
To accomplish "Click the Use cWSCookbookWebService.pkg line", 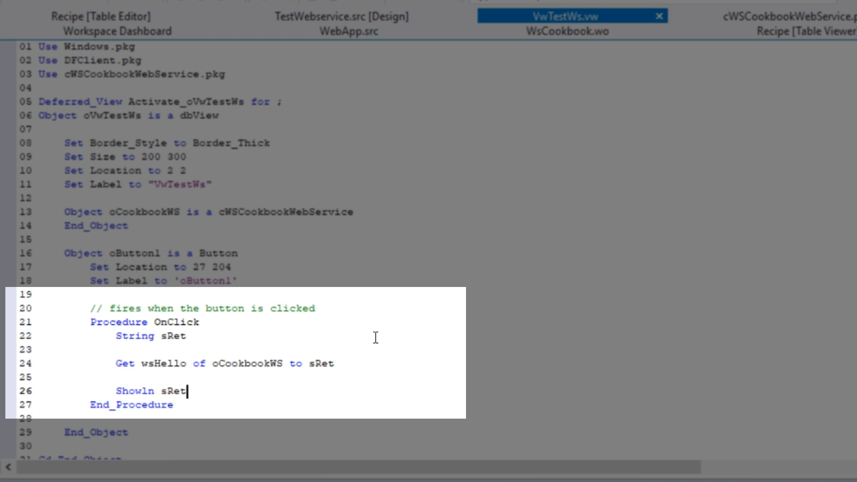I will [131, 75].
